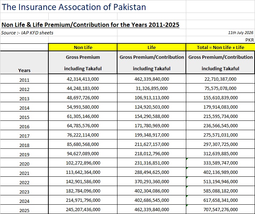The image size is (255, 214).
Task: Select the 2011 Life value 462,339,840,000
Action: point(152,79)
